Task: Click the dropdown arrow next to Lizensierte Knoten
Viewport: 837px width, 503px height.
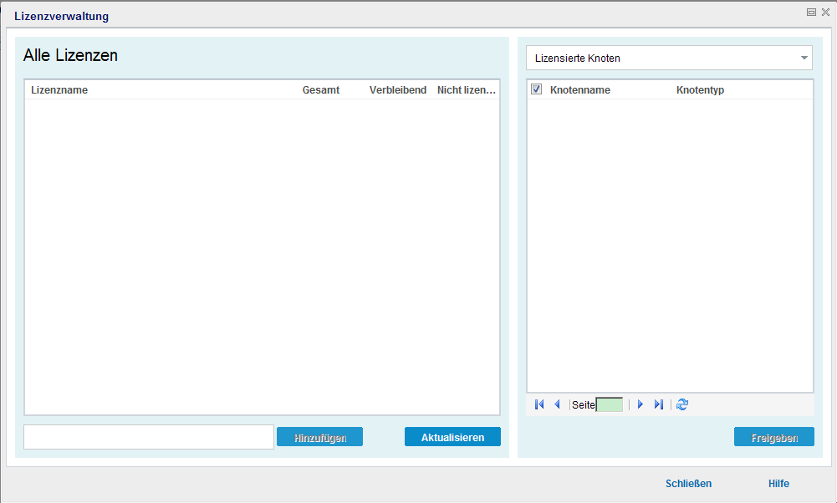Action: pyautogui.click(x=804, y=58)
